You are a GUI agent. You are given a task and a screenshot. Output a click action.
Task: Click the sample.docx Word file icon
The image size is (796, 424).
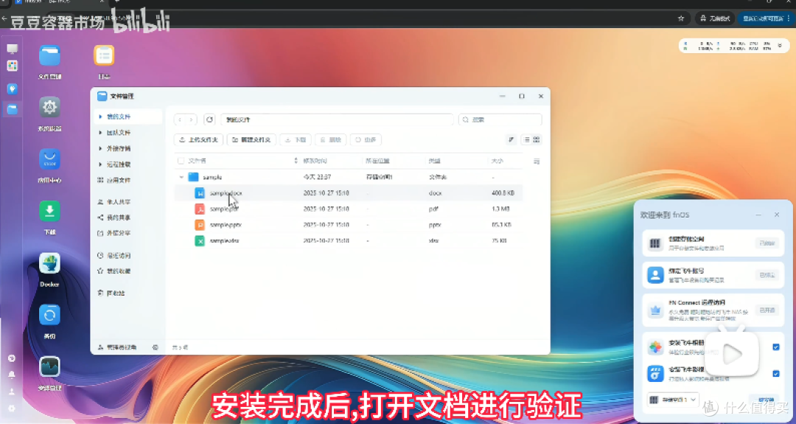coord(200,193)
